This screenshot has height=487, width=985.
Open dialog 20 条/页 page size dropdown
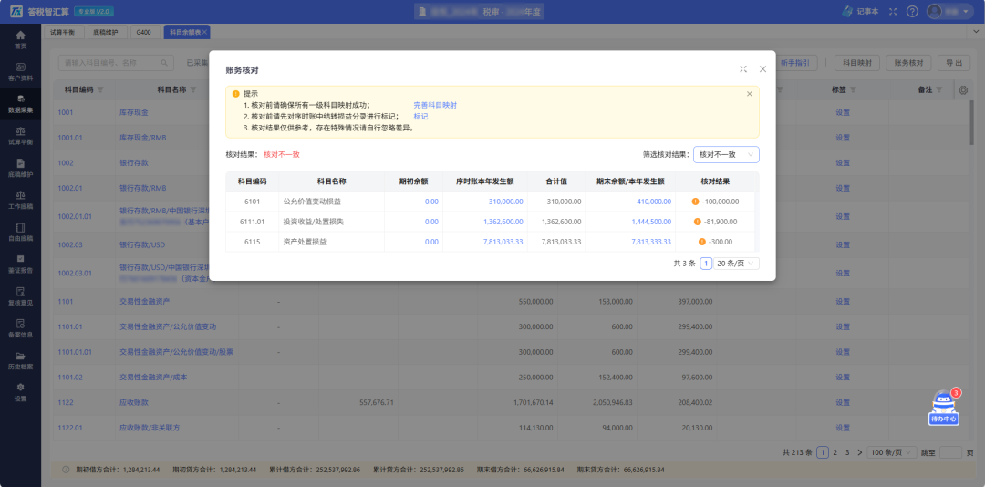[x=737, y=264]
